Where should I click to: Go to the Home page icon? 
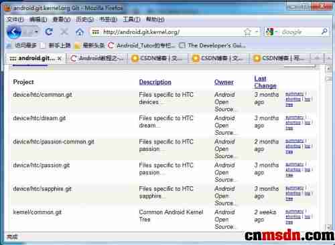click(x=80, y=32)
